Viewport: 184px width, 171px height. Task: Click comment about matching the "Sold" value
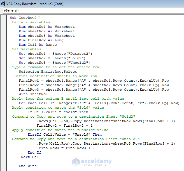point(57,108)
